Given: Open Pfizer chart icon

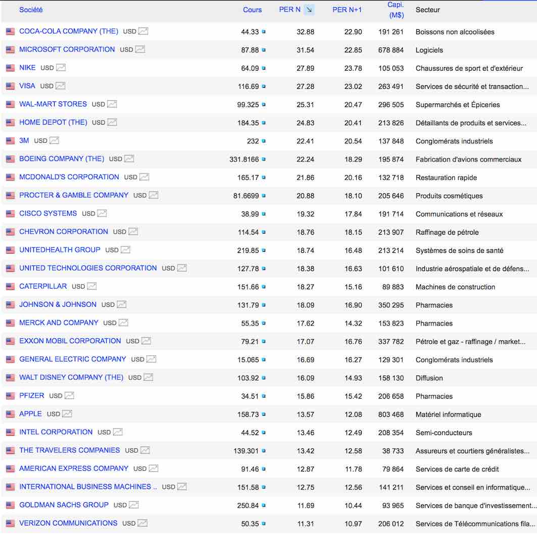Looking at the screenshot, I should pyautogui.click(x=69, y=396).
